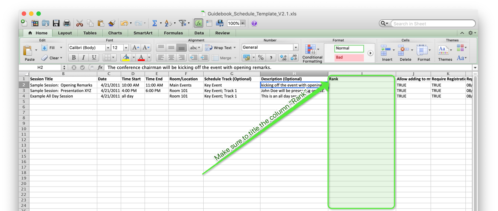
Task: Copy selection using the copy icon
Action: click(x=90, y=23)
